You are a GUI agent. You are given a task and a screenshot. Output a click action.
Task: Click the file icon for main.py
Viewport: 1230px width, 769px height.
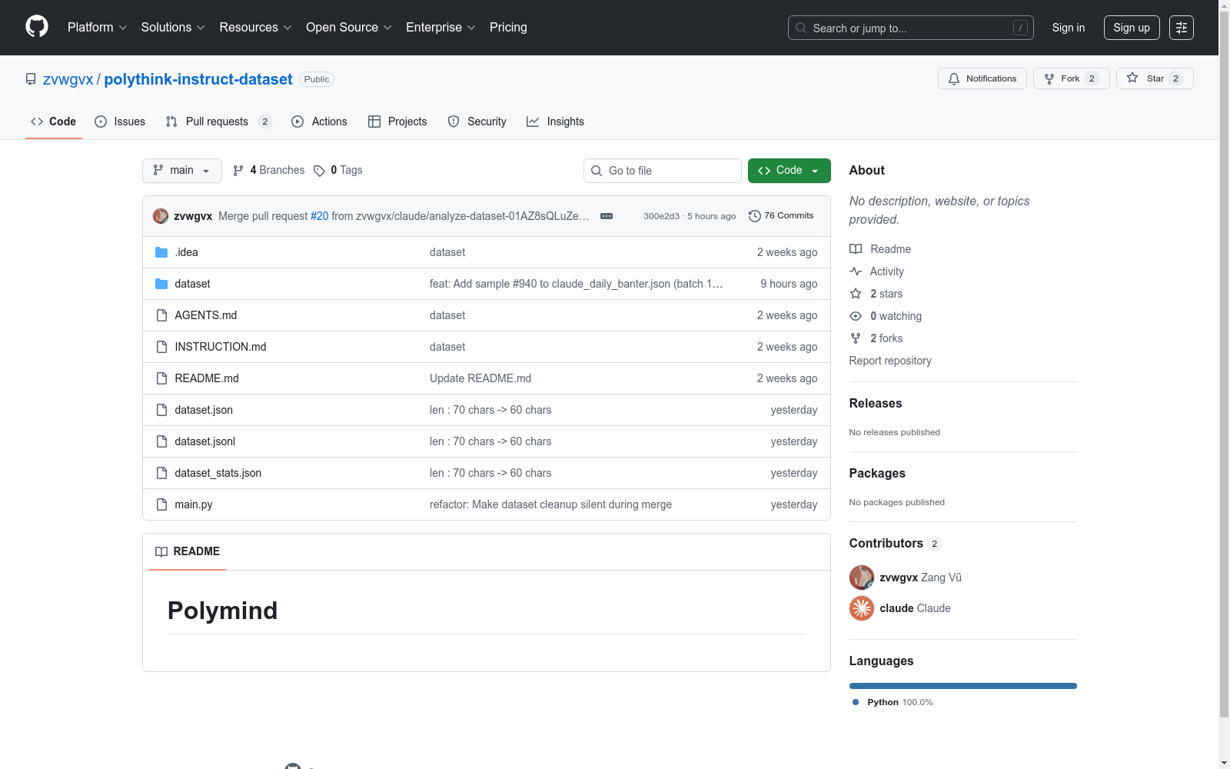point(161,504)
